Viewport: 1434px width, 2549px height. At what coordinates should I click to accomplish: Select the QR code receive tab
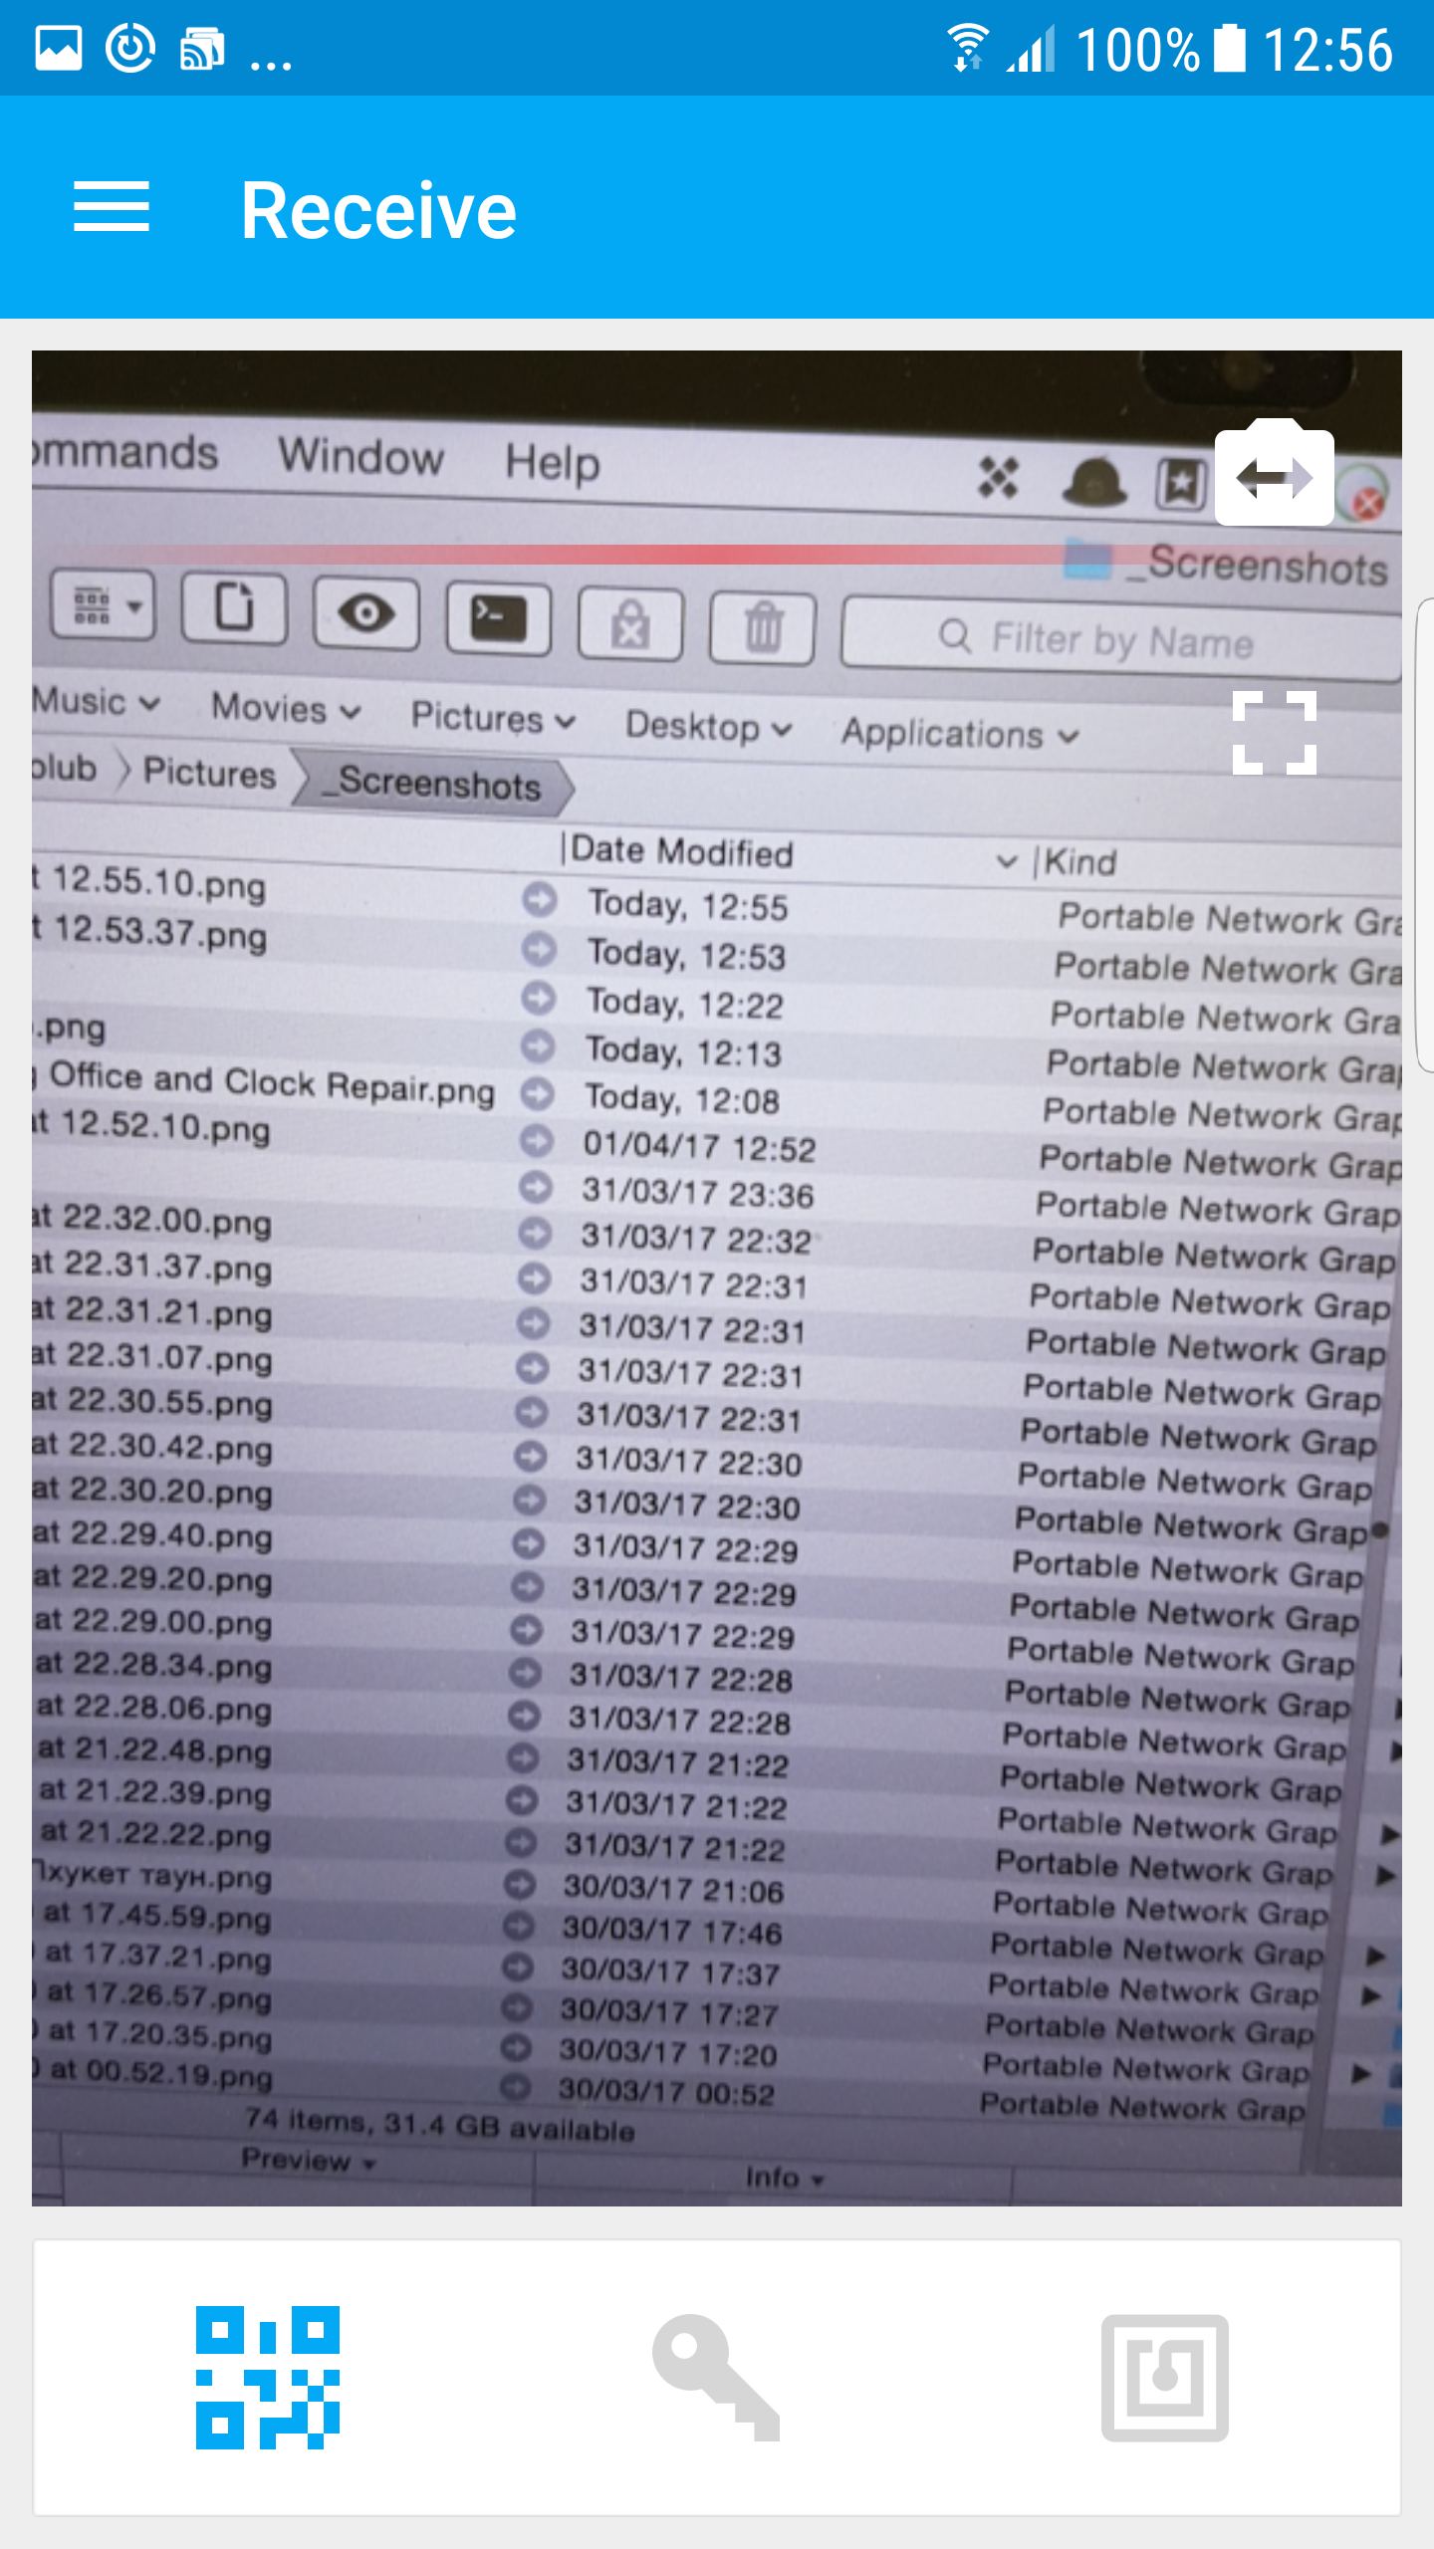267,2377
